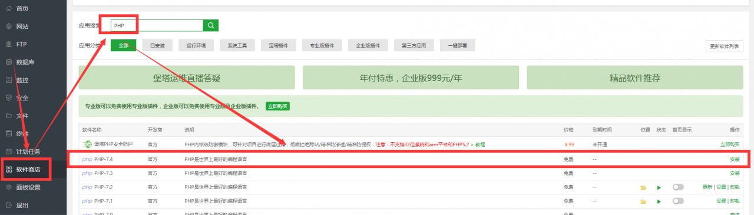
Task: Toggle PHP-7.1 homepage display switch
Action: coord(678,201)
